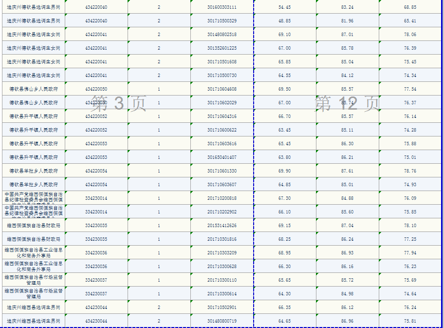This screenshot has height=328, width=444.
Task: Click the written score 69.50
Action: coord(285,89)
